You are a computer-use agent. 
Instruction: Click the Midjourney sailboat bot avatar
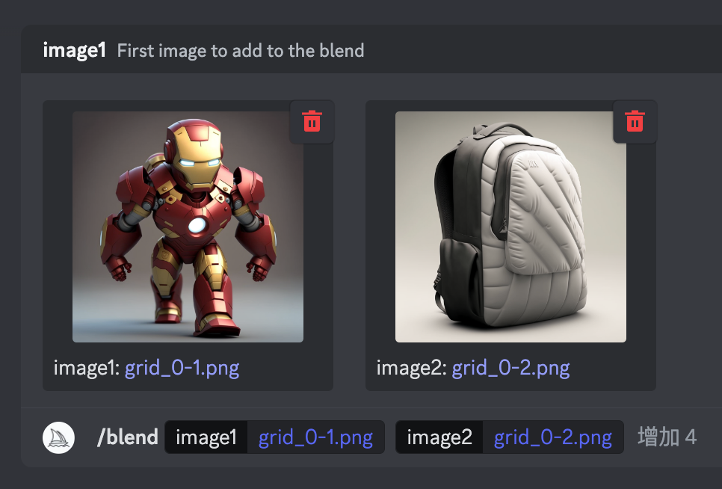tap(58, 437)
